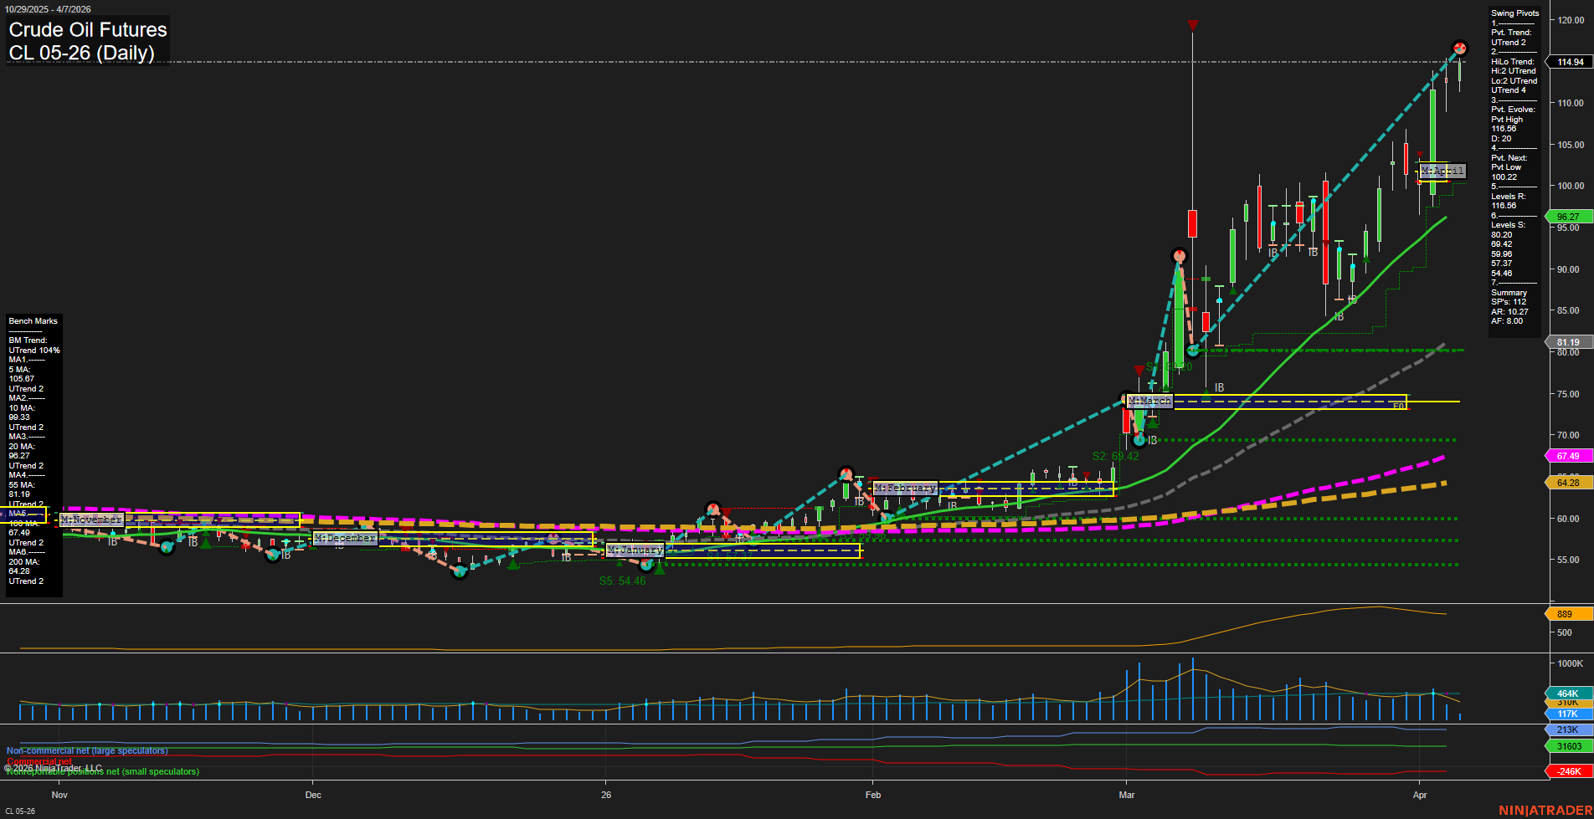Image resolution: width=1594 pixels, height=819 pixels.
Task: Select the CL 05-26 tab at the bottom left
Action: pyautogui.click(x=21, y=809)
